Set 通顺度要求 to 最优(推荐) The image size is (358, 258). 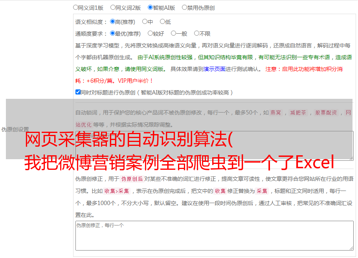pyautogui.click(x=112, y=33)
